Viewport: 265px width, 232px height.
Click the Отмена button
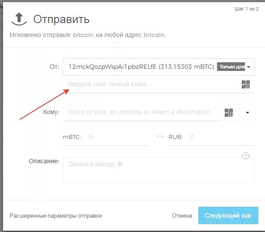click(182, 215)
